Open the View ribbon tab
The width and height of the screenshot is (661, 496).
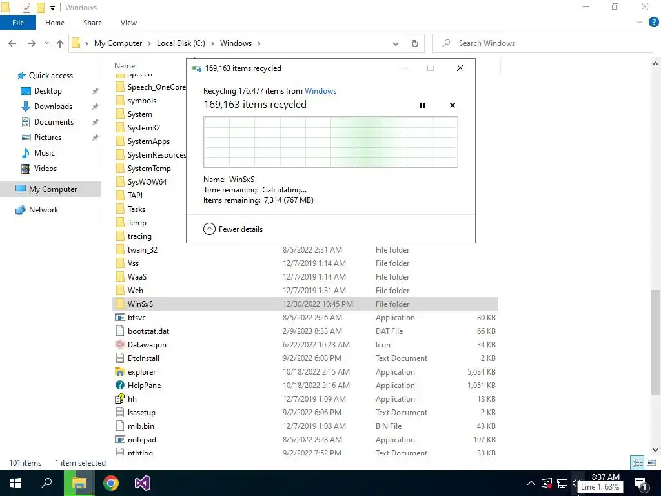click(x=128, y=23)
